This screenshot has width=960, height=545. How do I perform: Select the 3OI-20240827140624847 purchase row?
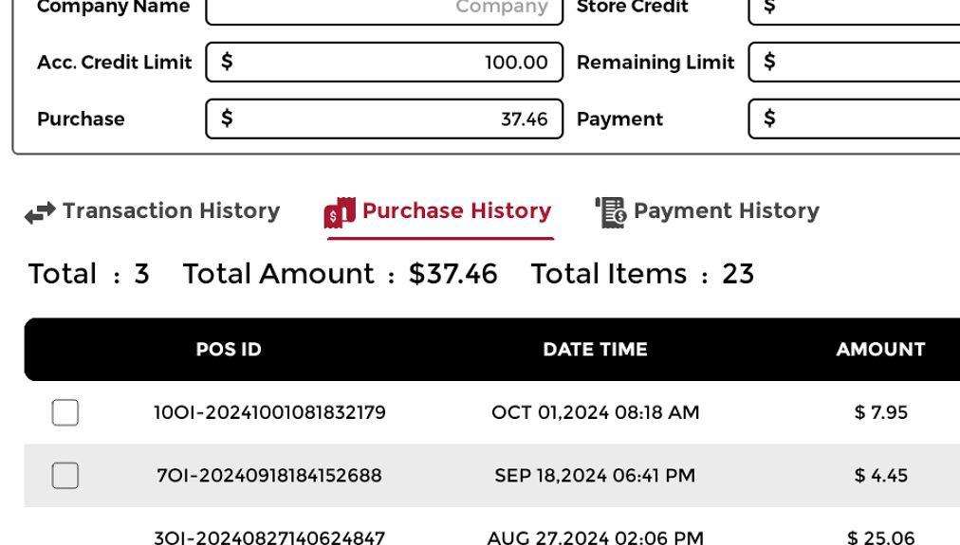pyautogui.click(x=269, y=537)
